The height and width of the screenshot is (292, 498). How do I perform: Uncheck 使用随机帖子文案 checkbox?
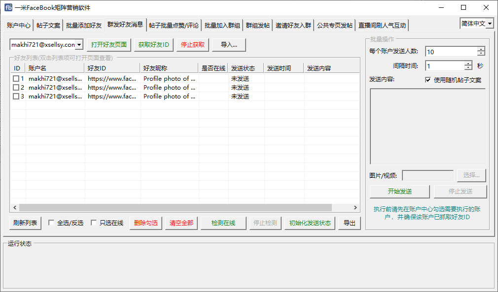(x=428, y=80)
